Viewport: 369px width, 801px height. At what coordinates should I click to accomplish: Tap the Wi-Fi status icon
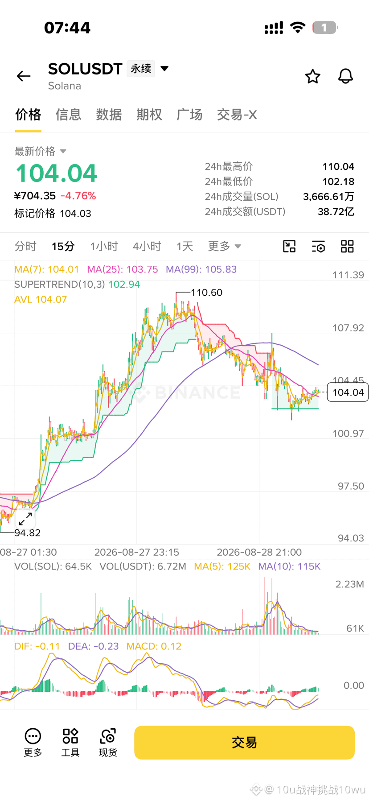pos(298,28)
